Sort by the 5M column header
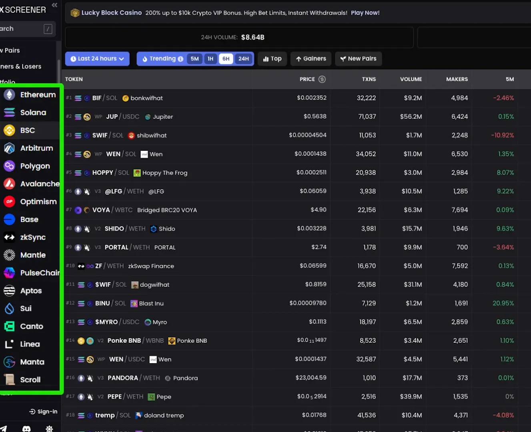 click(510, 79)
